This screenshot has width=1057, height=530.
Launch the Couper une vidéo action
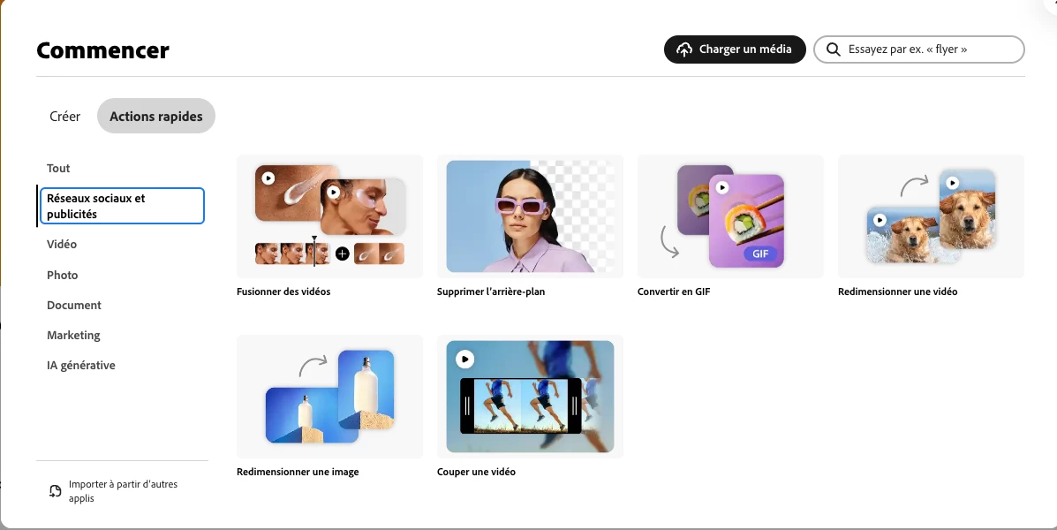[x=530, y=397]
